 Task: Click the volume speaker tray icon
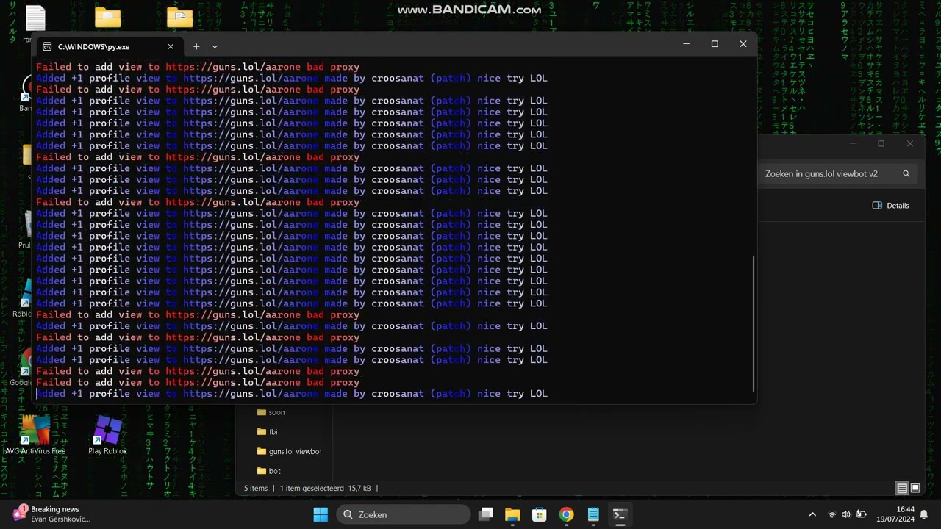tap(846, 514)
